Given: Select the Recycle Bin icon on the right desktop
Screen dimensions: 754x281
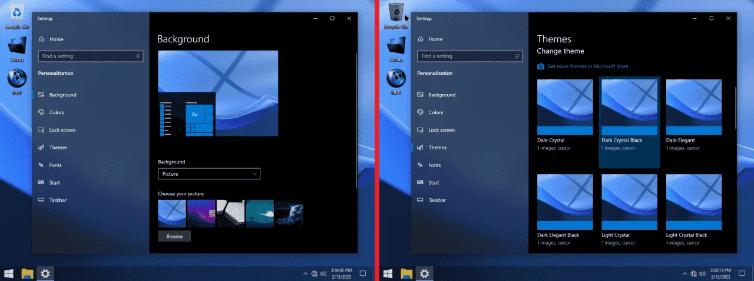Looking at the screenshot, I should 397,15.
